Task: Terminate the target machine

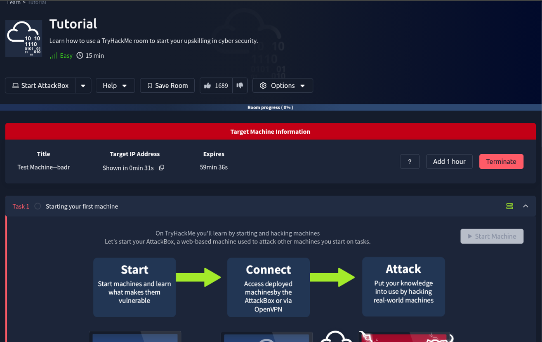Action: pos(501,161)
